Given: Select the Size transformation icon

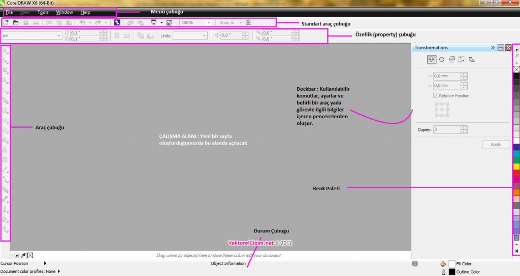Looking at the screenshot, I should coord(461,59).
